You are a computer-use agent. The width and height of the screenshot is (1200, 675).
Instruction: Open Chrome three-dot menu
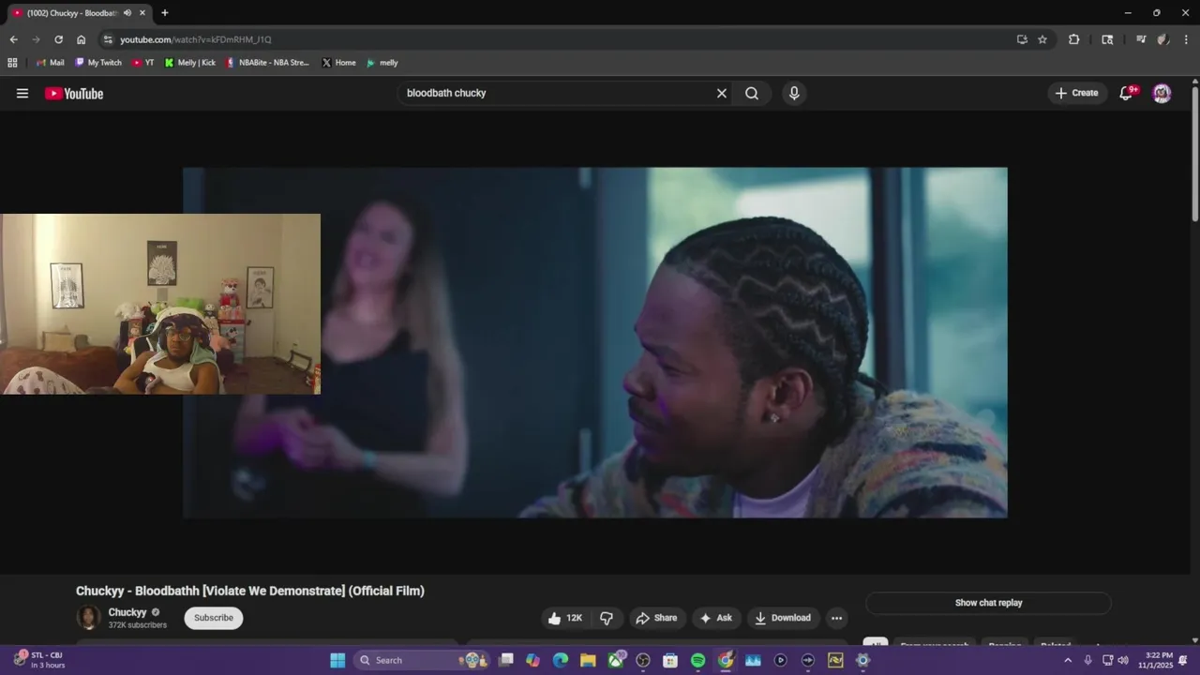[x=1186, y=39]
